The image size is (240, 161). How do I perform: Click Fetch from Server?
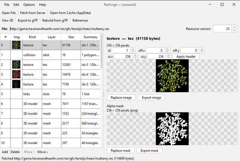pos(33,13)
